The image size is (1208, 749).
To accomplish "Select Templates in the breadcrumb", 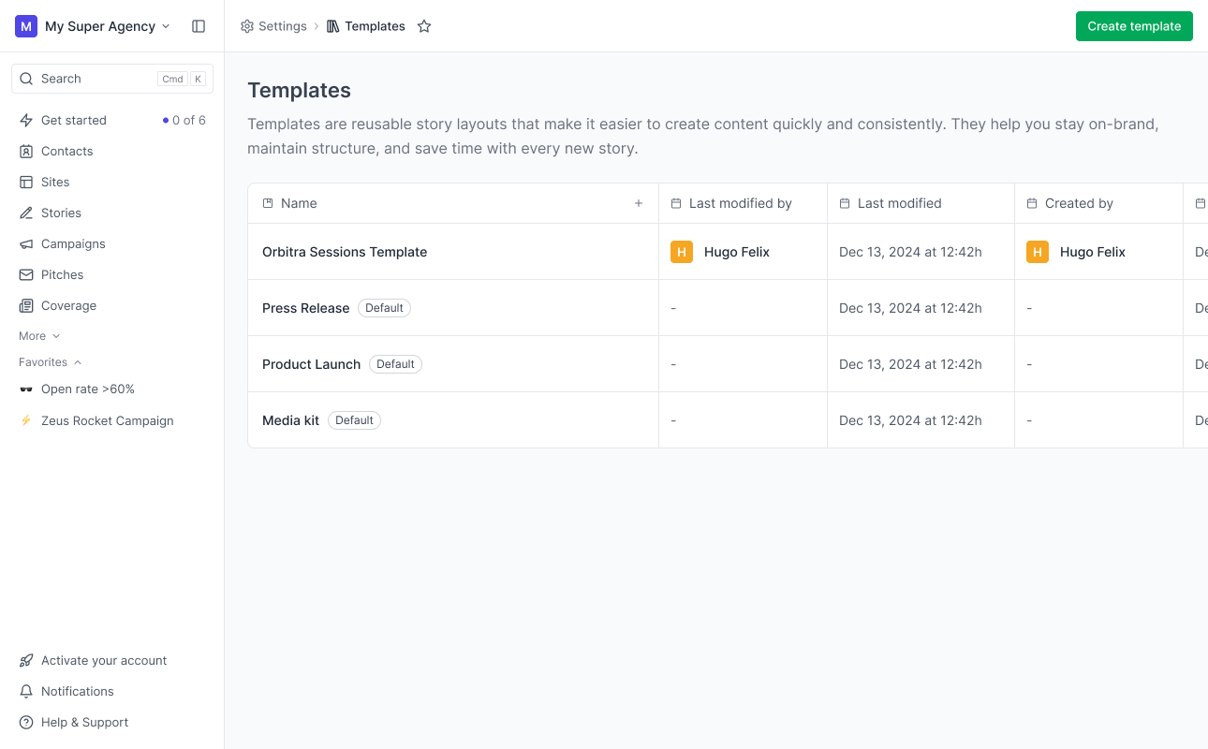I will [x=374, y=25].
